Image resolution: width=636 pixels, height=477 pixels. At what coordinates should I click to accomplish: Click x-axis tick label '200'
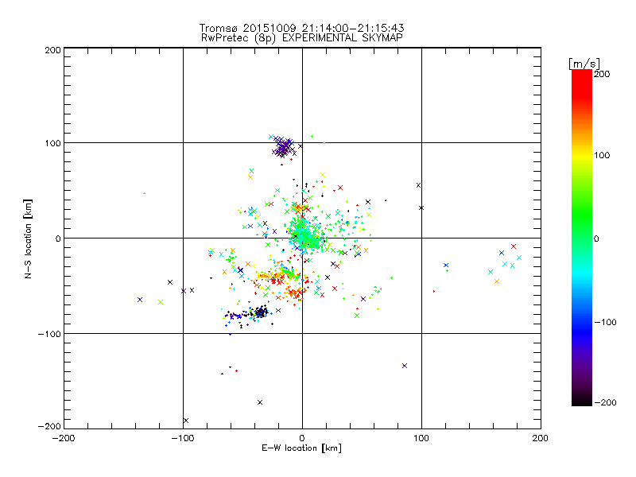(541, 438)
